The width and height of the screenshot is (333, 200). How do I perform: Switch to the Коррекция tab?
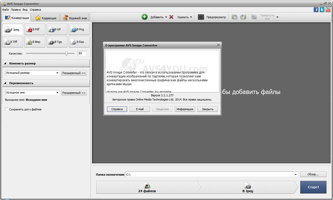[x=46, y=18]
